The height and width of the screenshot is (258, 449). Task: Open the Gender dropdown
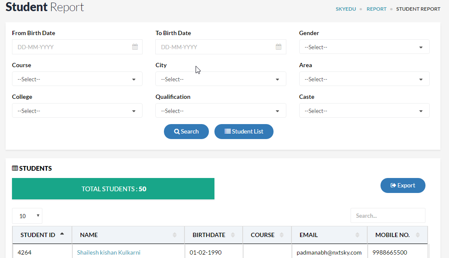[364, 47]
